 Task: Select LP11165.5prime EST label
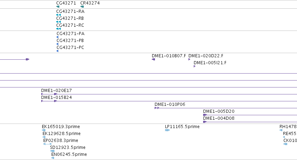182,127
